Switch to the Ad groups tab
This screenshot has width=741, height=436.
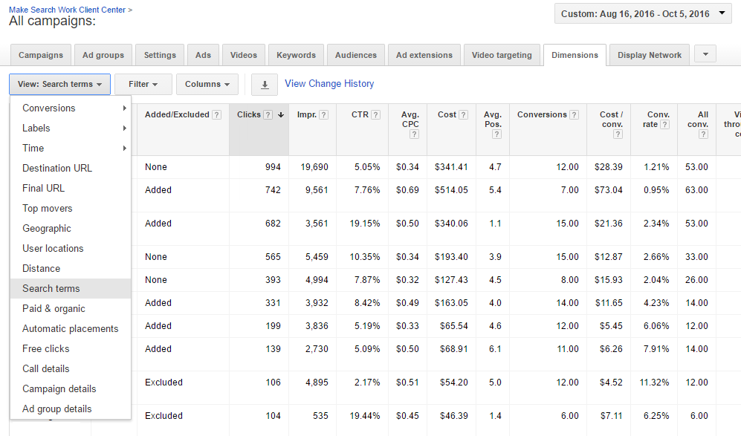(103, 55)
